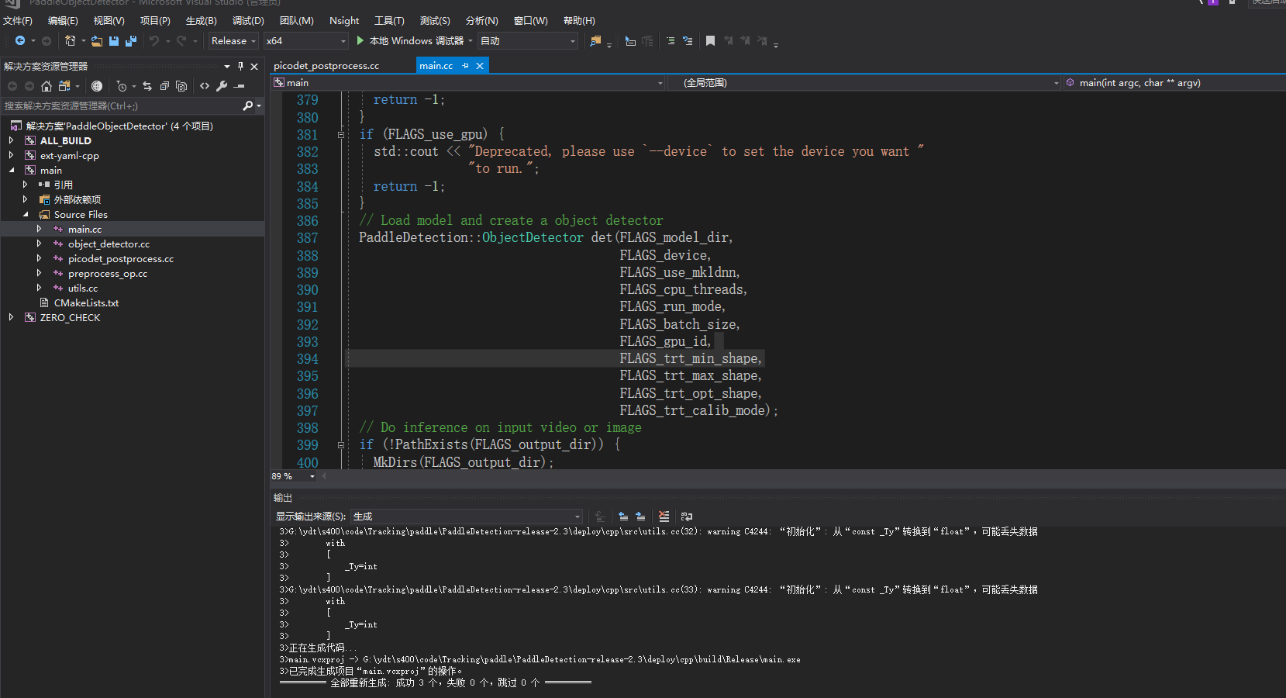This screenshot has height=698, width=1286.
Task: Open the Nsight menu
Action: click(x=344, y=20)
